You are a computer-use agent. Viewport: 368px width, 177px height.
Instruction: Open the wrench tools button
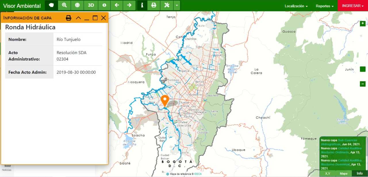[x=167, y=5]
